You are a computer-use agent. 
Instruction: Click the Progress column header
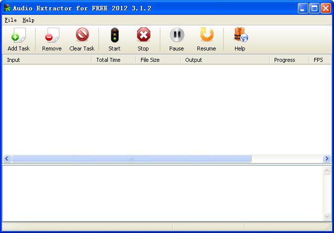289,60
